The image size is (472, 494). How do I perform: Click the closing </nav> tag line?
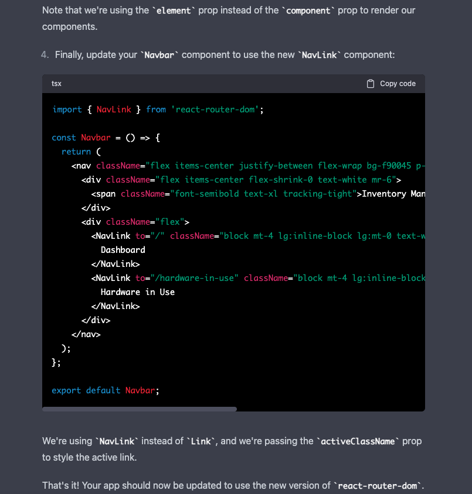click(x=86, y=334)
